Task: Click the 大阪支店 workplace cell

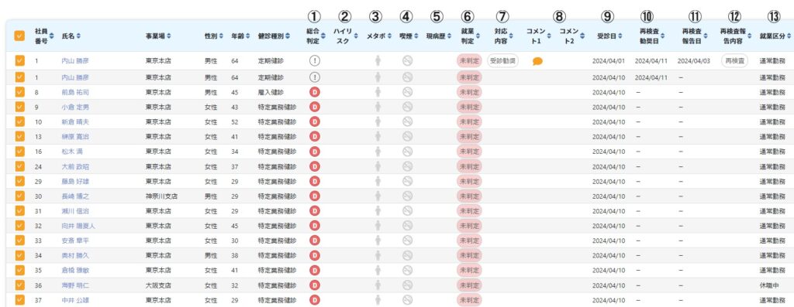Action: click(158, 285)
